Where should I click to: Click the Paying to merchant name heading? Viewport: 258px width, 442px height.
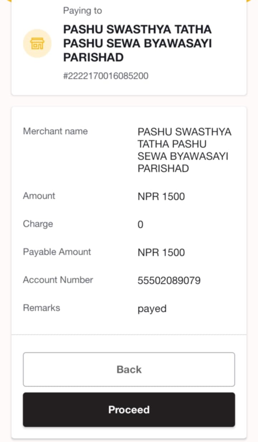click(137, 43)
